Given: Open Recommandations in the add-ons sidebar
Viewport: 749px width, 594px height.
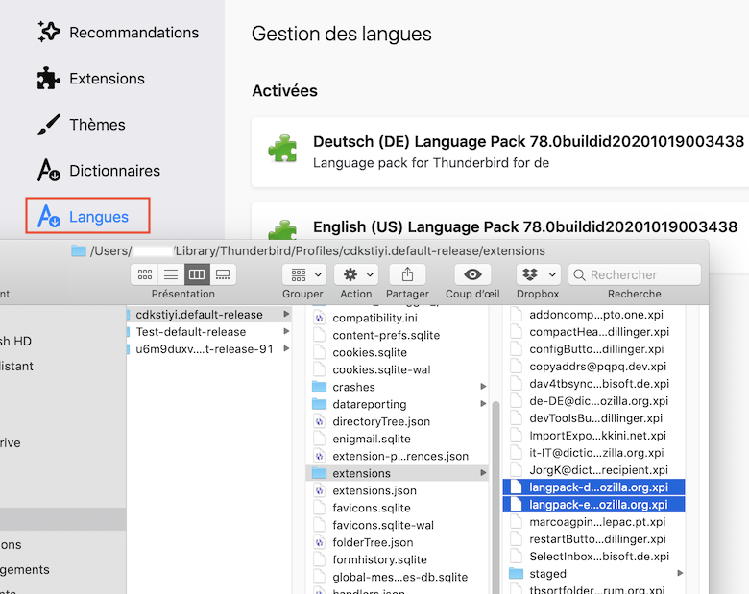Looking at the screenshot, I should (x=118, y=33).
